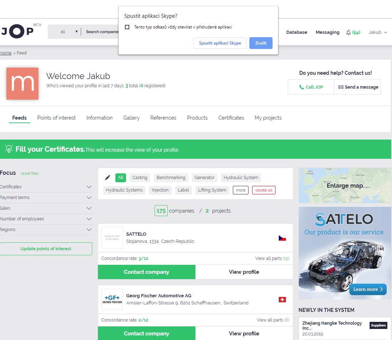This screenshot has width=392, height=340.
Task: Tick the always-open-in-associated-app checkbox
Action: [127, 27]
